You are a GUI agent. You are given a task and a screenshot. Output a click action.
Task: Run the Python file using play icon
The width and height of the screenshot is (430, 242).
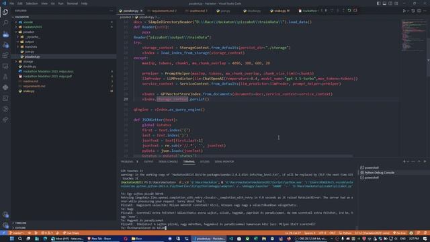[404, 11]
